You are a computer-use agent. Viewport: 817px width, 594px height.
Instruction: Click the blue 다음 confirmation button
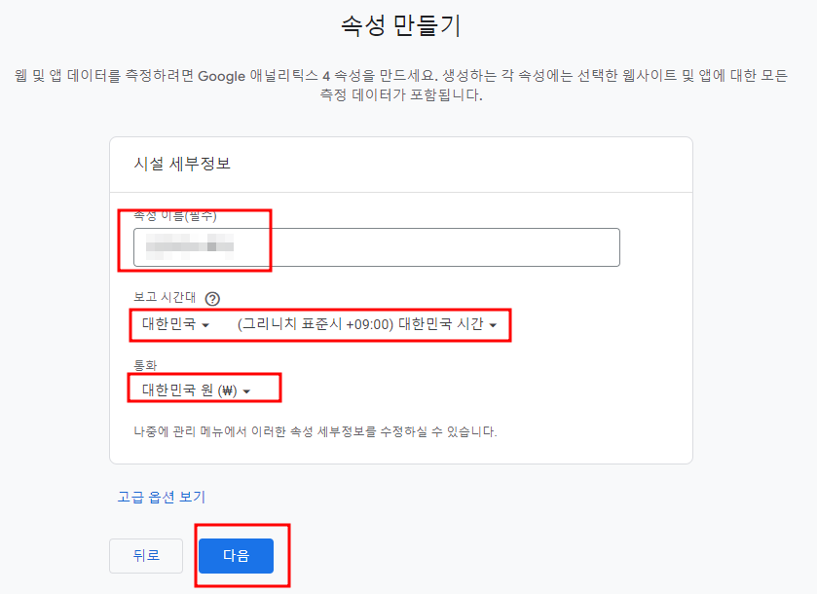235,556
